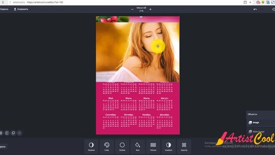Click the Декабрь month heading

point(164,115)
